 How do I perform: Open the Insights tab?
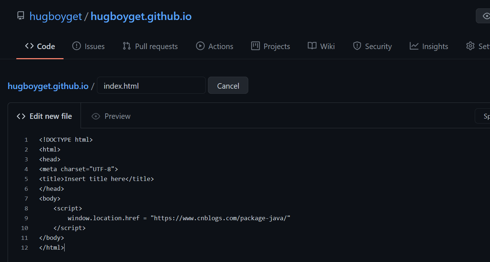429,46
